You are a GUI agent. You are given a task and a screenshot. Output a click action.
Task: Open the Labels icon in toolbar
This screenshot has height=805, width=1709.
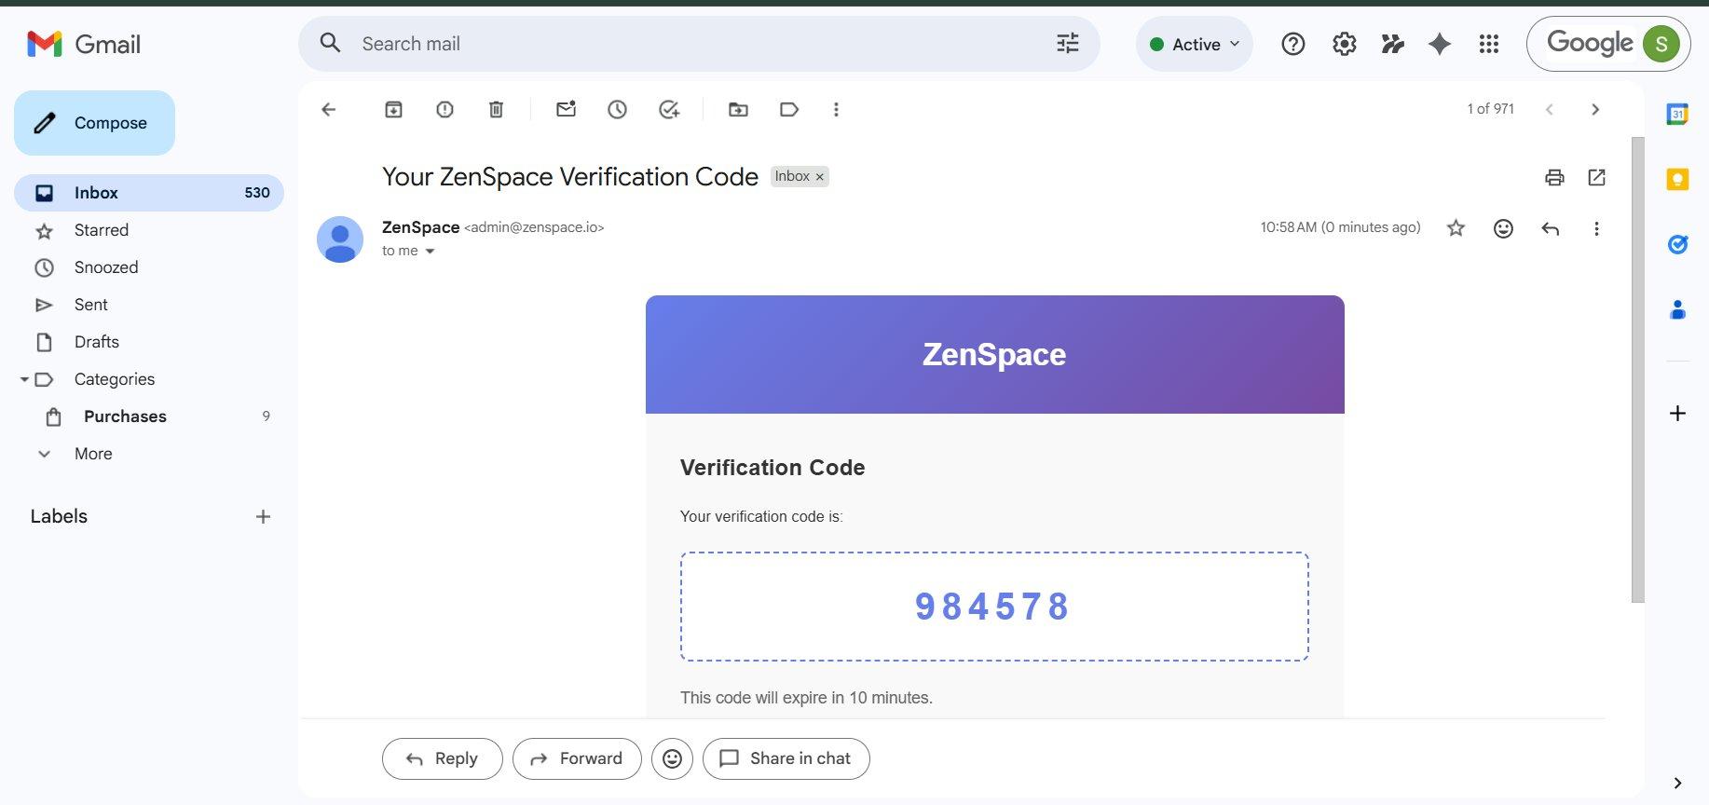[x=789, y=110]
